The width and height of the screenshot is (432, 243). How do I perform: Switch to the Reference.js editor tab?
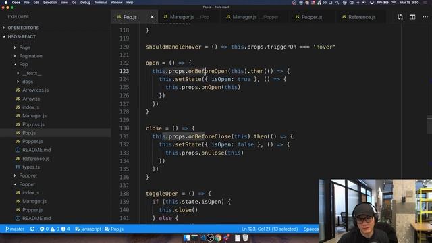click(362, 17)
